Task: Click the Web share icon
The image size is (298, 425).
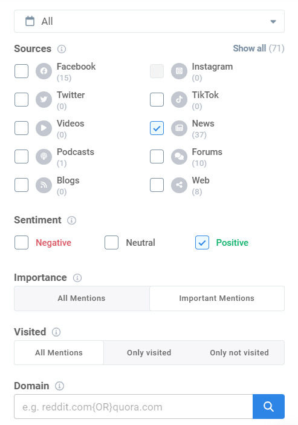Action: (179, 185)
